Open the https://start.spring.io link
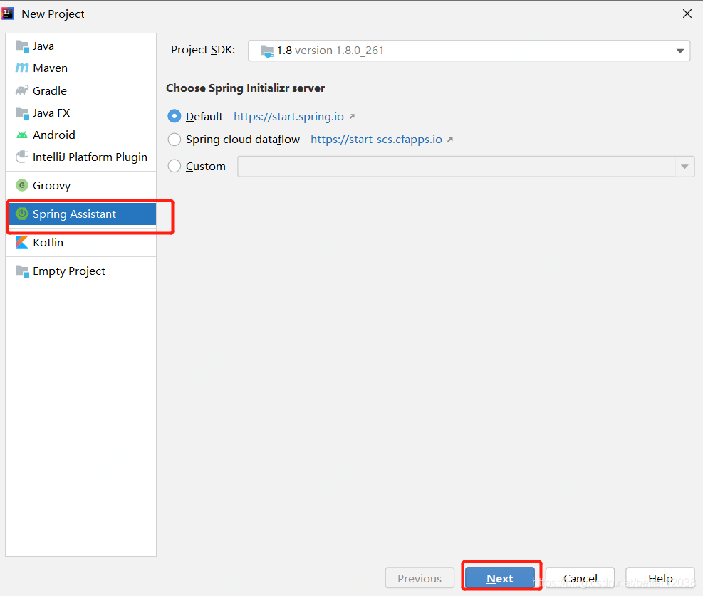Screen dimensions: 703x596 289,116
